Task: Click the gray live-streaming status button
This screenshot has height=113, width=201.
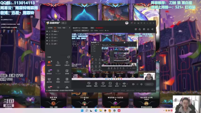Action: point(149,84)
